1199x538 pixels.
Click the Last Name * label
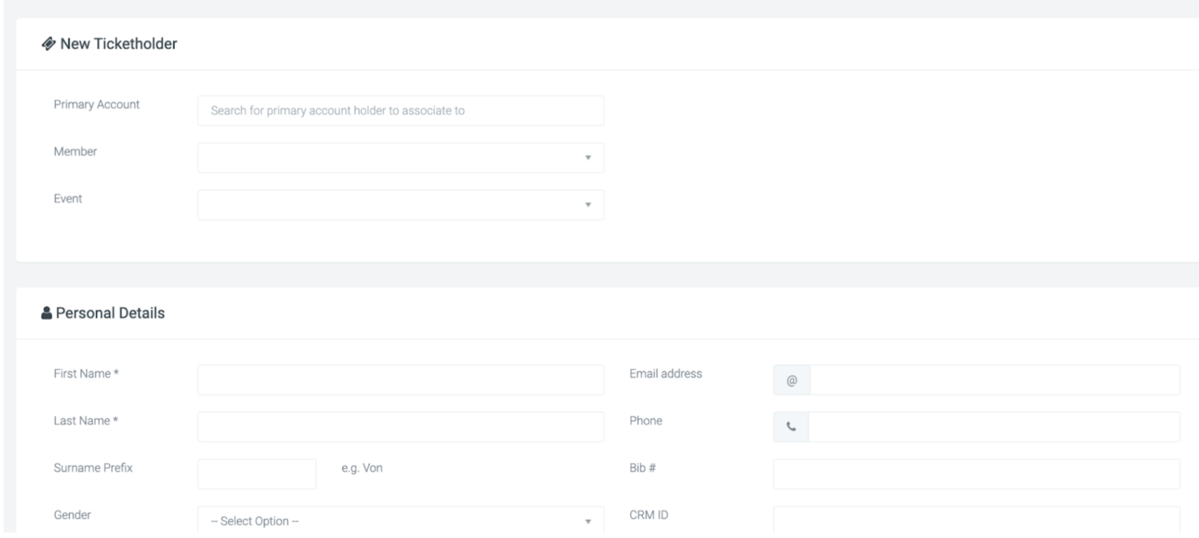86,421
